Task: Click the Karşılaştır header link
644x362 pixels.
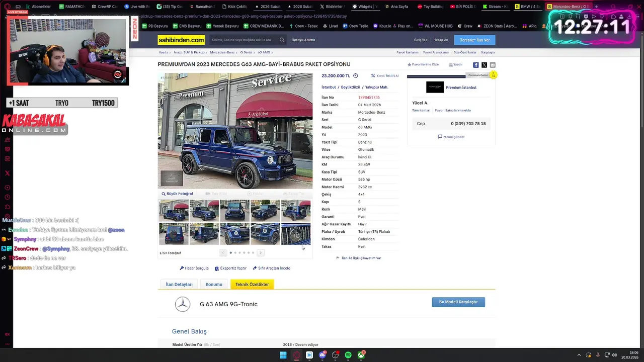Action: pos(488,52)
